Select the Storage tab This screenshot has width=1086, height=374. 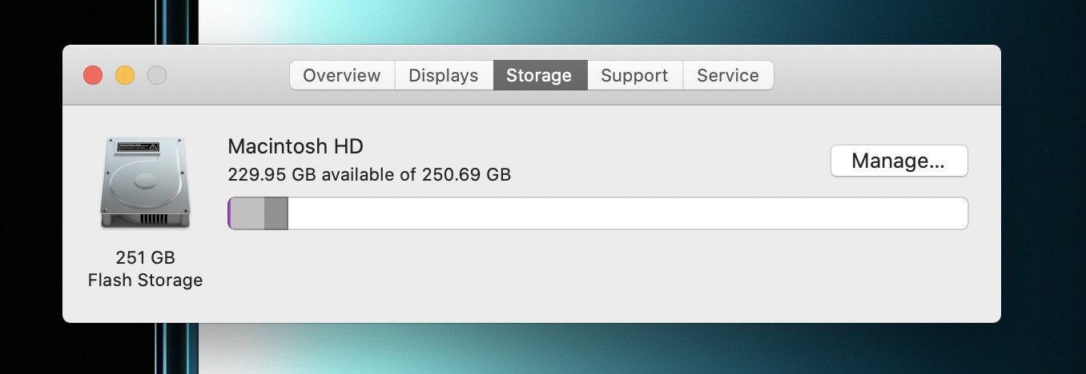coord(540,75)
